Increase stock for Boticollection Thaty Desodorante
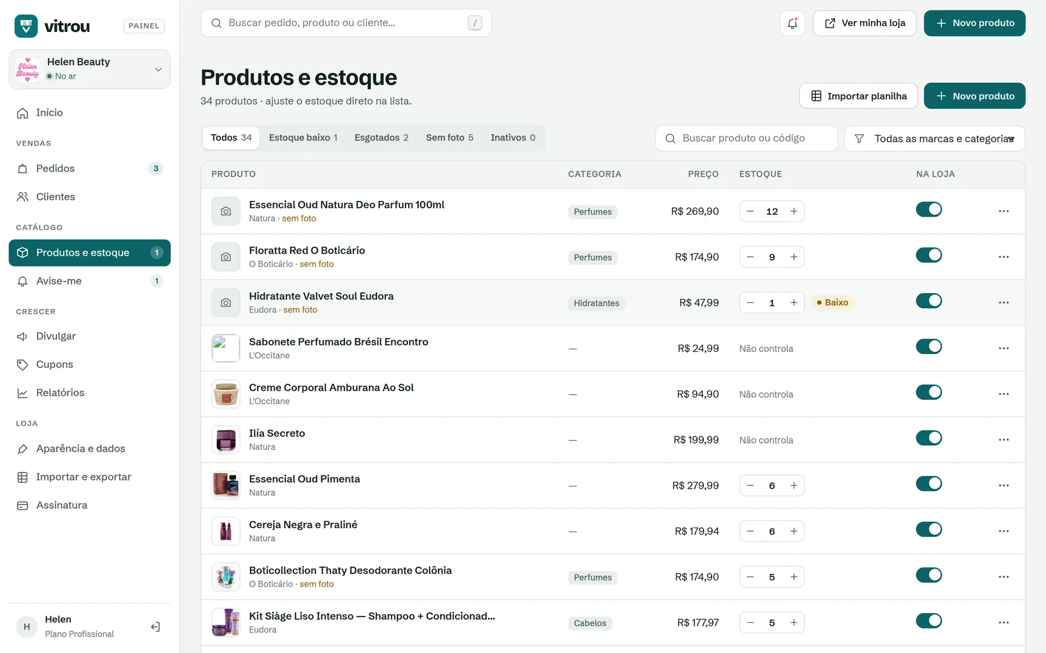This screenshot has height=653, width=1046. coord(793,577)
